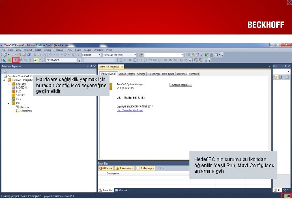The width and height of the screenshot is (292, 219).
Task: Click the PLC Stop toolbar icon
Action: (130, 60)
